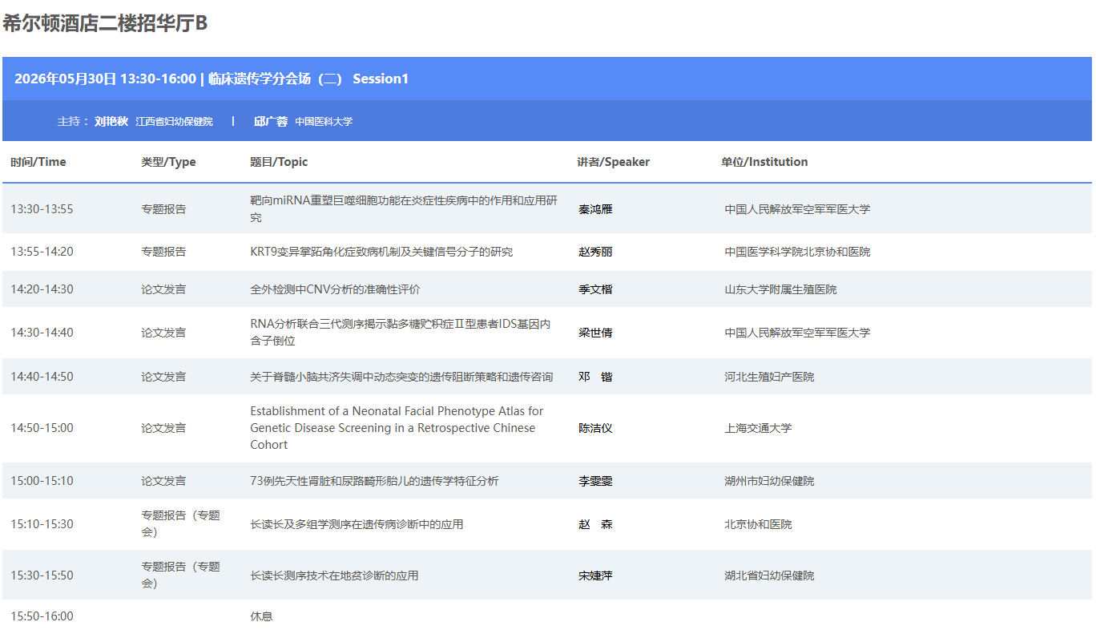Open the topic 全外检测中CNV分析的准确性评价

(335, 289)
